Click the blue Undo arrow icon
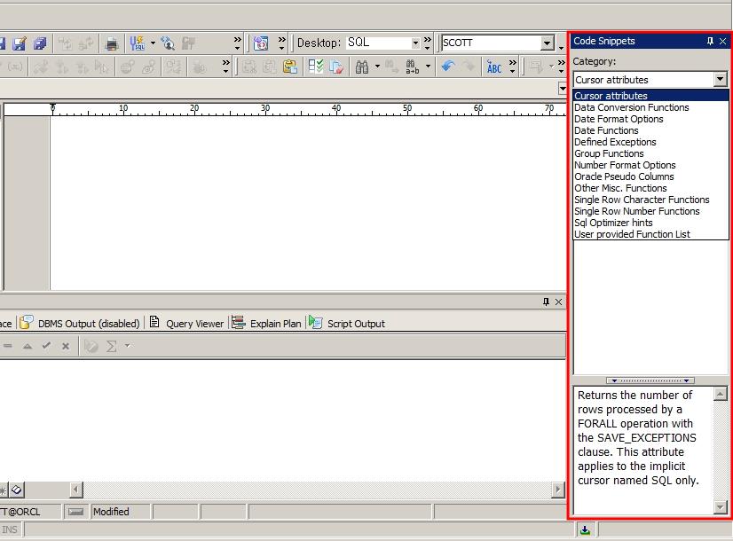 448,67
